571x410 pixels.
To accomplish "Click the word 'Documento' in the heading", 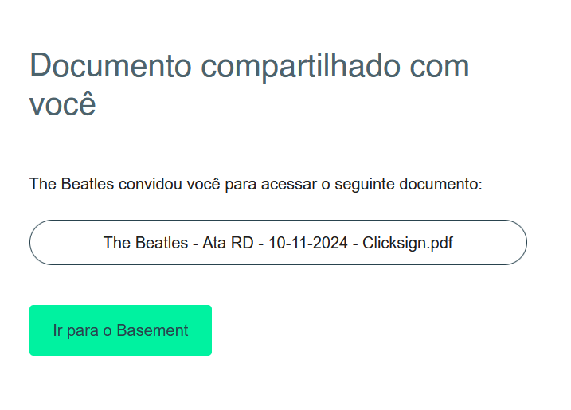I will [x=110, y=65].
